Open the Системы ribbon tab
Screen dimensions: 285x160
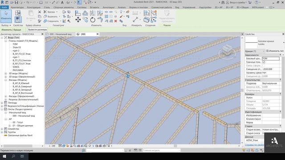click(81, 8)
